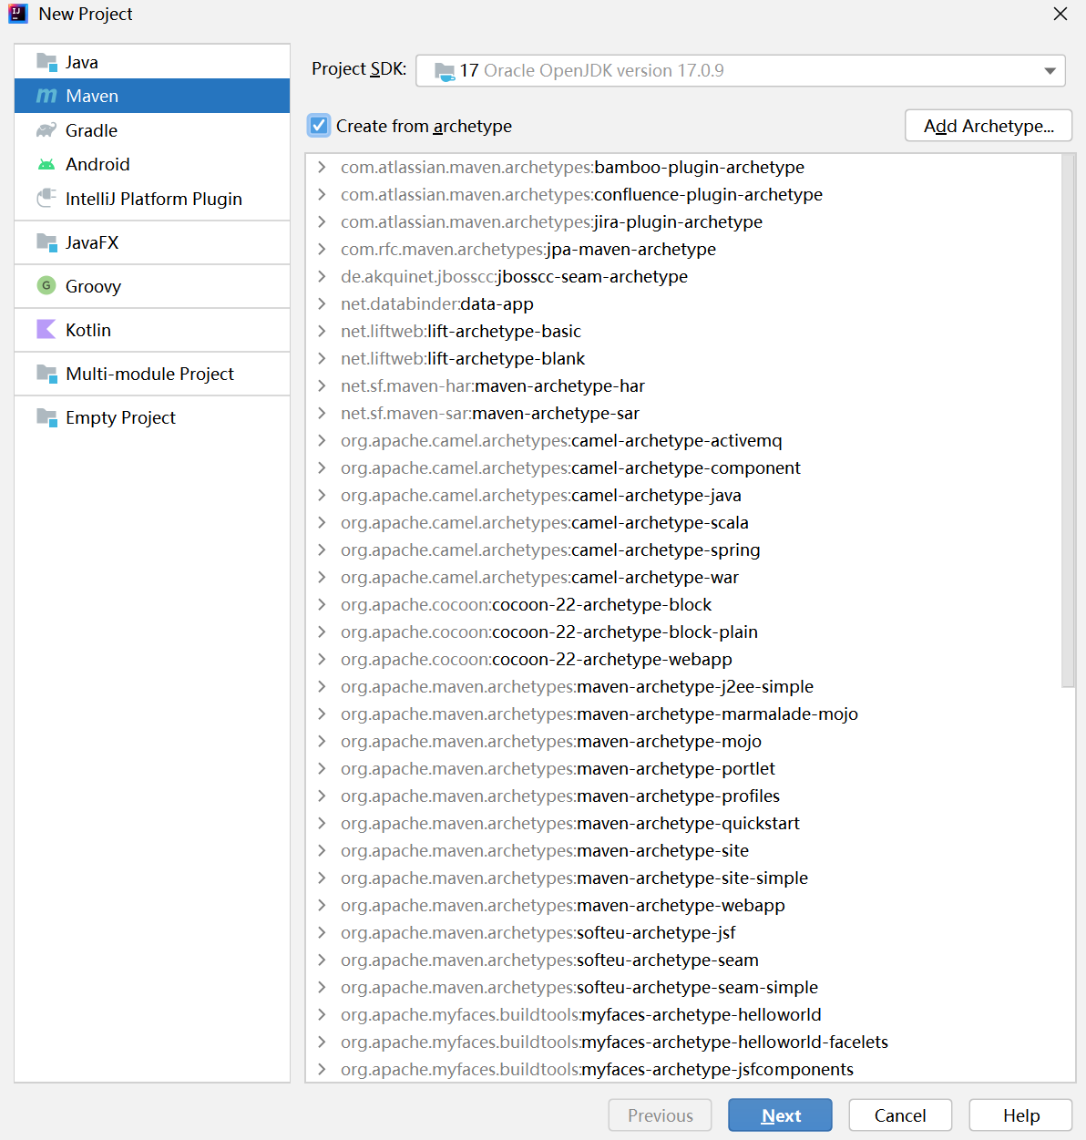This screenshot has width=1086, height=1140.
Task: Click the Android robot icon
Action: click(46, 164)
